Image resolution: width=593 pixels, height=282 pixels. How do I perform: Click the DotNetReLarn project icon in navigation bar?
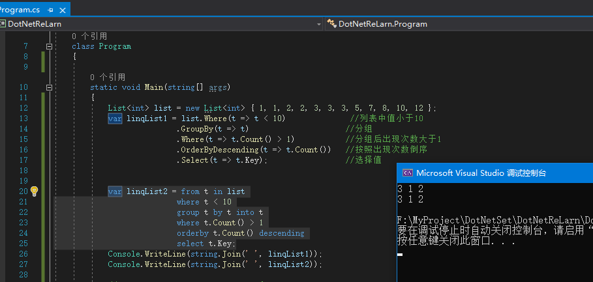click(x=3, y=23)
